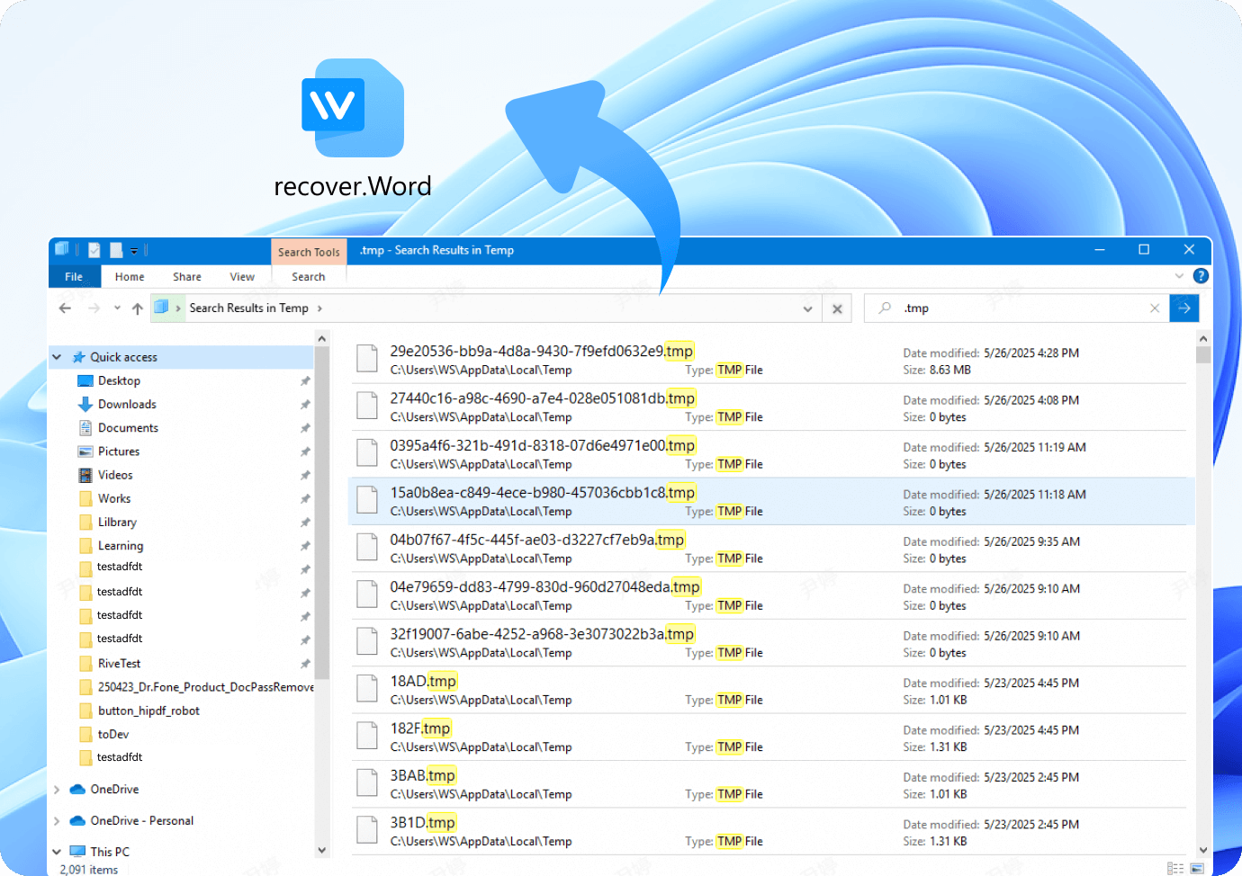Click the OneDrive cloud icon
The height and width of the screenshot is (876, 1242).
(x=77, y=790)
